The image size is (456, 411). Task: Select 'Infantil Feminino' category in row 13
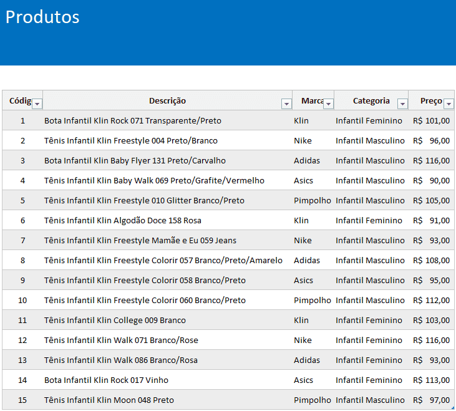click(371, 360)
